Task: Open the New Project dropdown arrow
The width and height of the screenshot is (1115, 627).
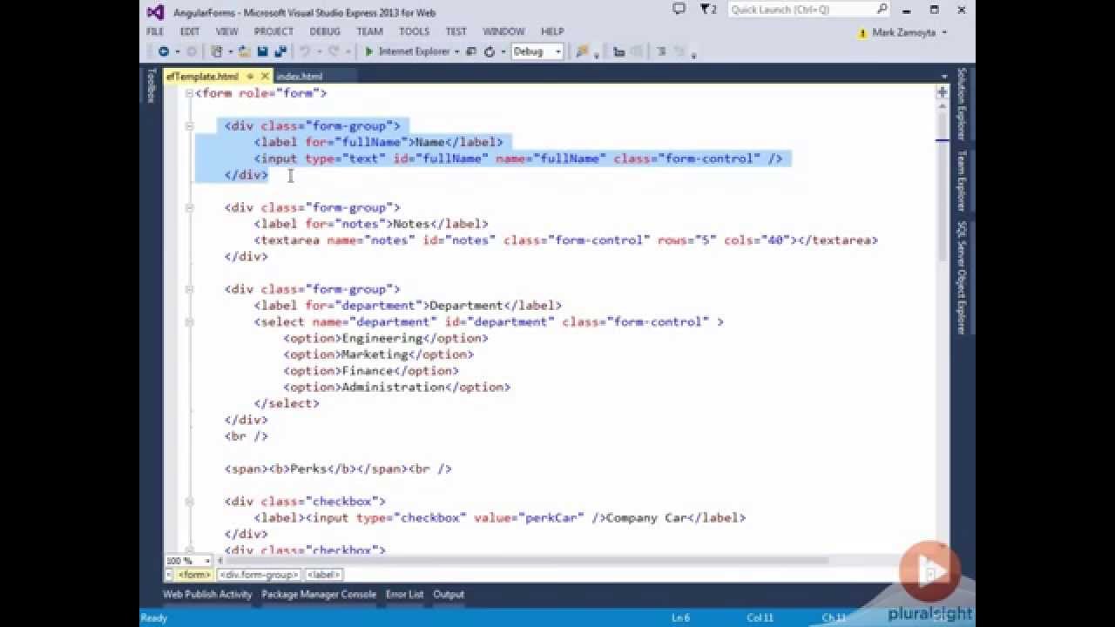Action: (229, 52)
